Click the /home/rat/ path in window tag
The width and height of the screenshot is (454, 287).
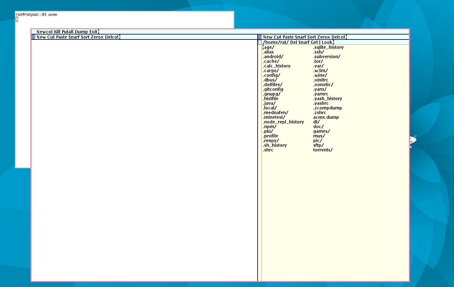(276, 42)
